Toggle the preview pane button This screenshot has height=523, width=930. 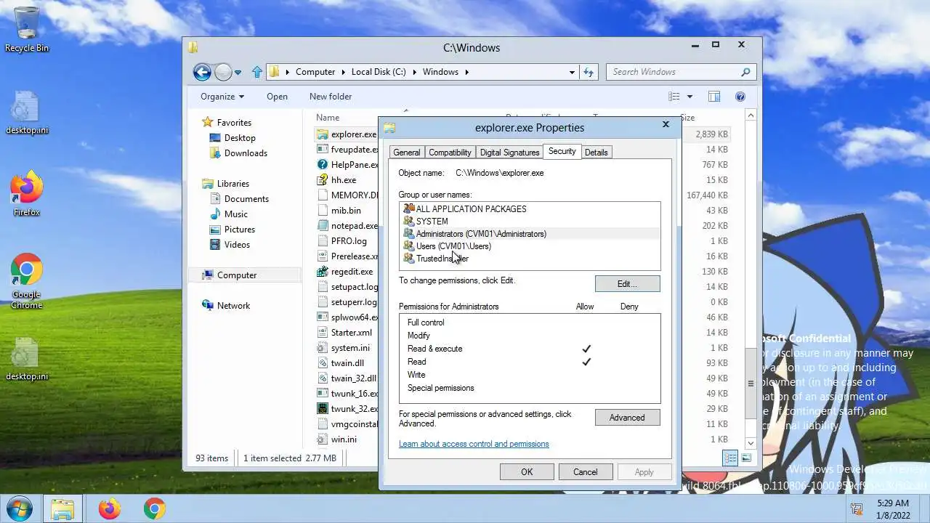coord(714,97)
